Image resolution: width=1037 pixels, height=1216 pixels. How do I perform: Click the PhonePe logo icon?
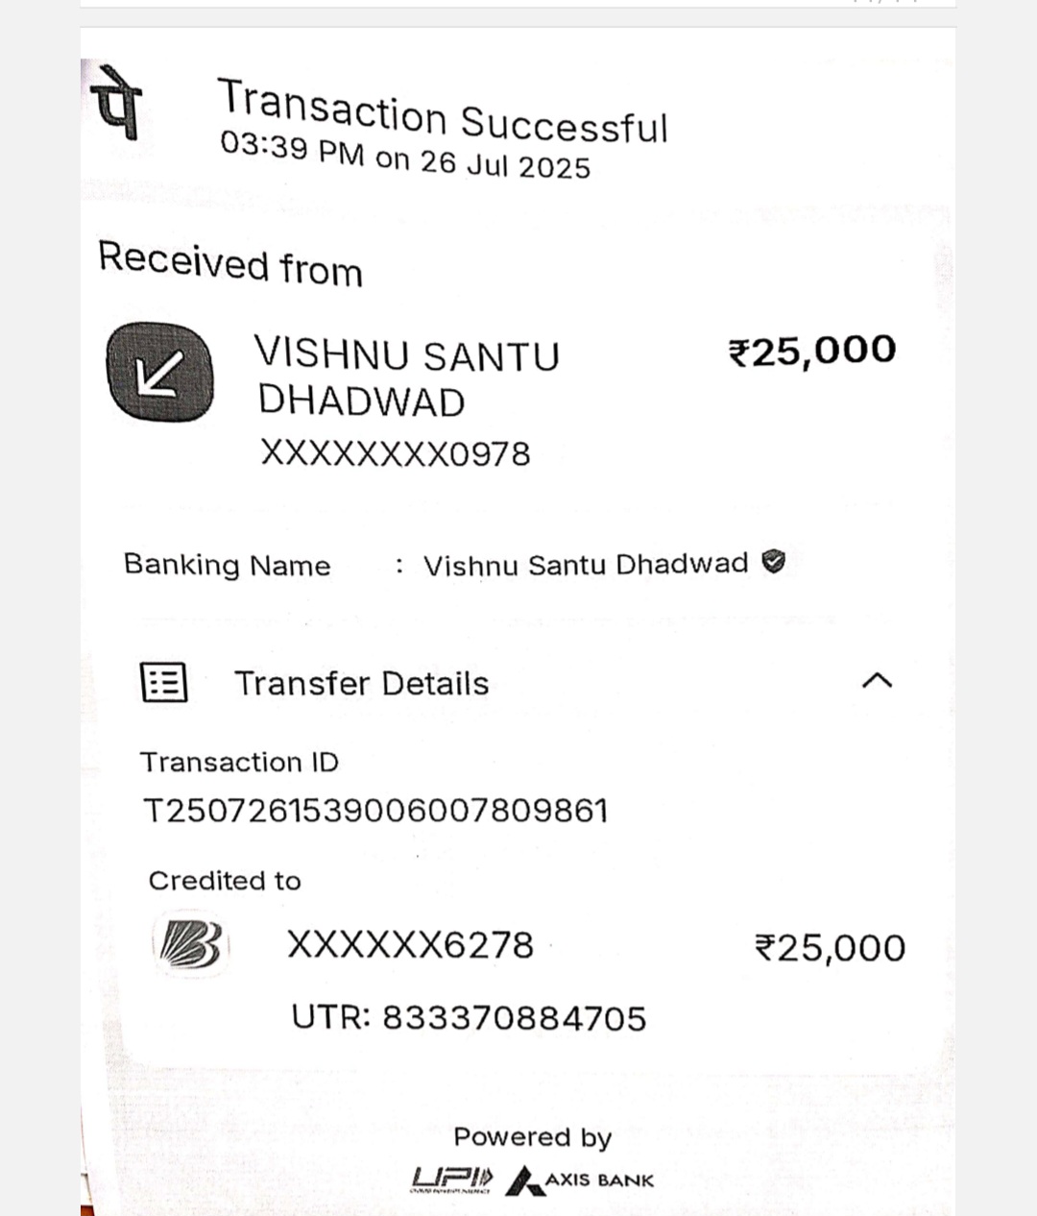[x=117, y=103]
